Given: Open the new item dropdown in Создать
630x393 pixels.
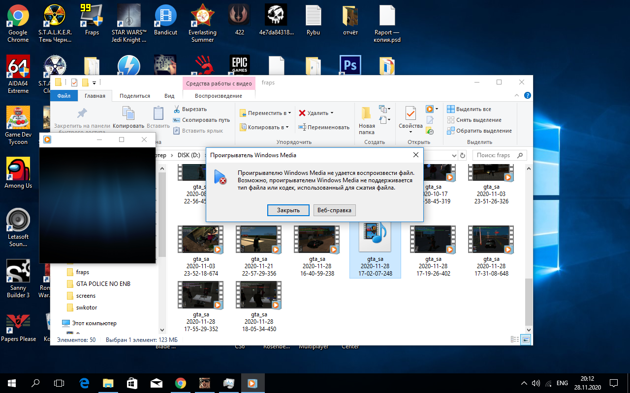Looking at the screenshot, I should coord(385,109).
